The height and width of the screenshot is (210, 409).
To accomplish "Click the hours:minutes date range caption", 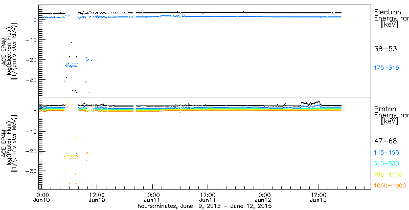I will coord(205,206).
